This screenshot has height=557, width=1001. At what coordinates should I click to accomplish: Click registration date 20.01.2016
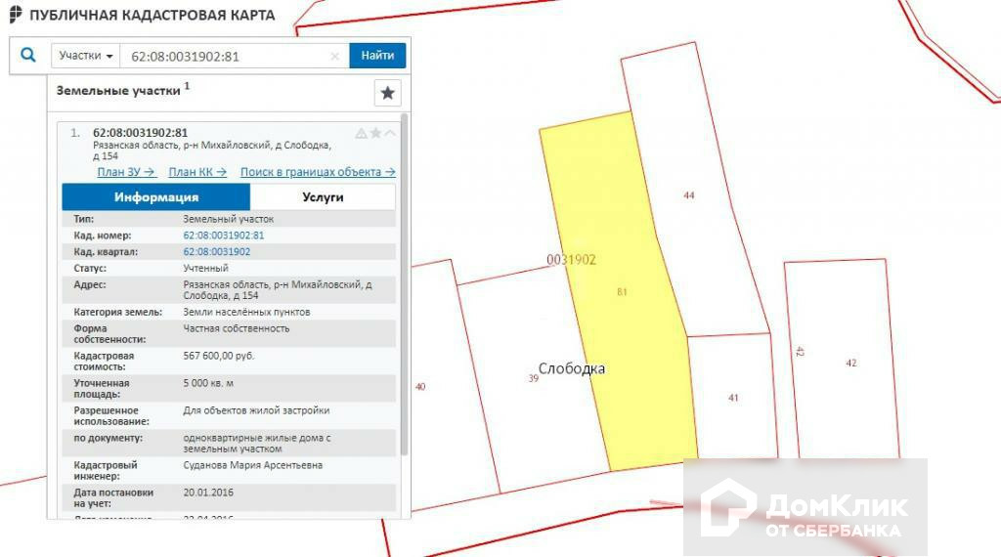coord(208,493)
